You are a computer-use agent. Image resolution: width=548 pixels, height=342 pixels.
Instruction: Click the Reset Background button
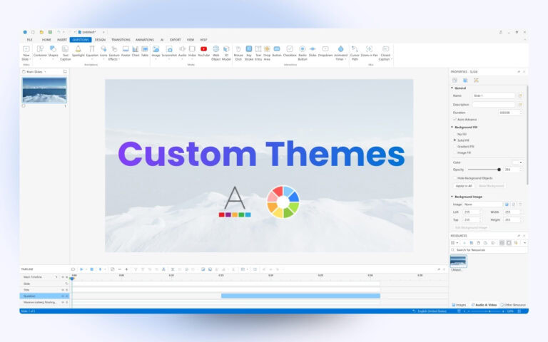491,186
